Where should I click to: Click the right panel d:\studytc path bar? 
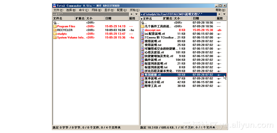(x=179, y=14)
